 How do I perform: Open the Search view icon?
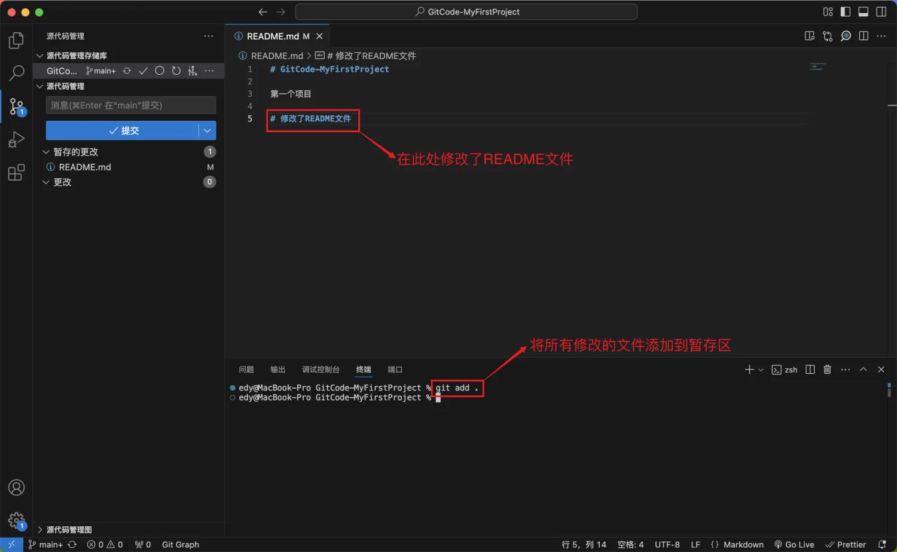[x=16, y=74]
